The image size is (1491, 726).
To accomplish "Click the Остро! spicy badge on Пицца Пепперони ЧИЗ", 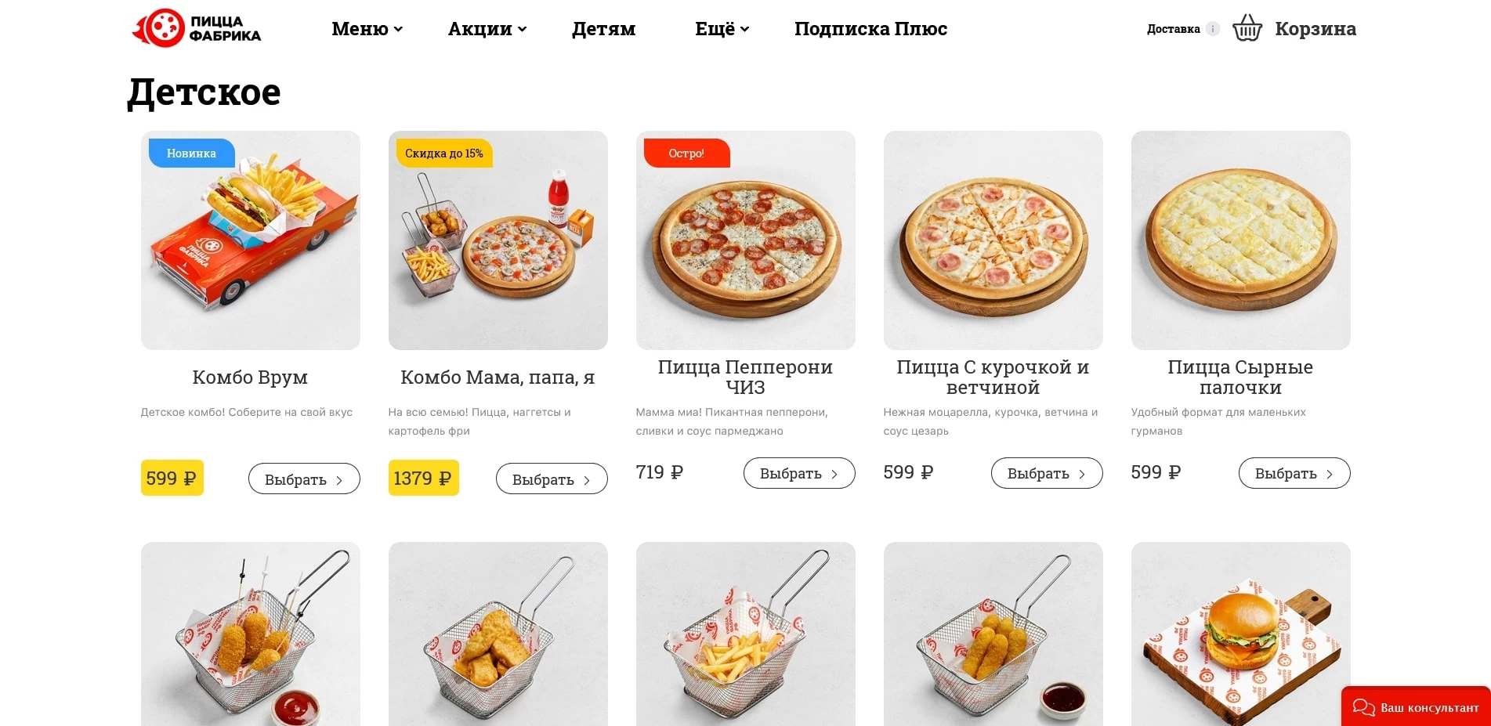I will (x=686, y=153).
